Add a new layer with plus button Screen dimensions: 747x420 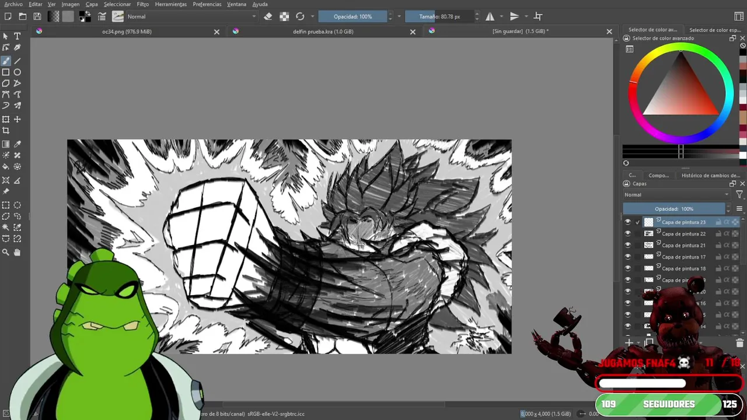(629, 342)
